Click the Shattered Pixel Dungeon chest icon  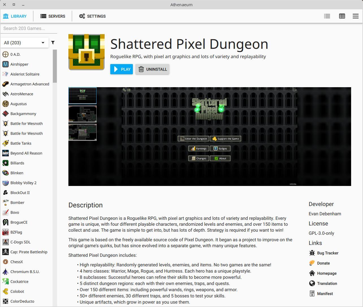[87, 52]
